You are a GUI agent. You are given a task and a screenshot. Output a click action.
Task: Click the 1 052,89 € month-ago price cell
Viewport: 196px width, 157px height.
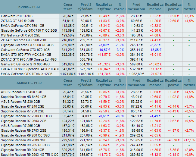click(136, 74)
